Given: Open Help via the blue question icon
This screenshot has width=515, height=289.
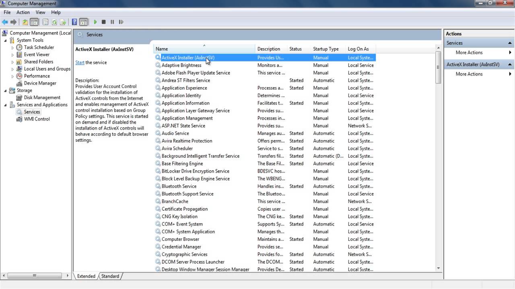Looking at the screenshot, I should pyautogui.click(x=74, y=22).
